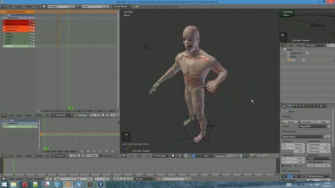The width and height of the screenshot is (335, 188).
Task: Open the Pose menu in 3D header
Action: pos(148,156)
